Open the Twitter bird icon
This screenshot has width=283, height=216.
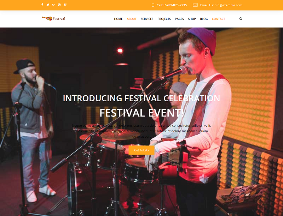click(x=48, y=5)
